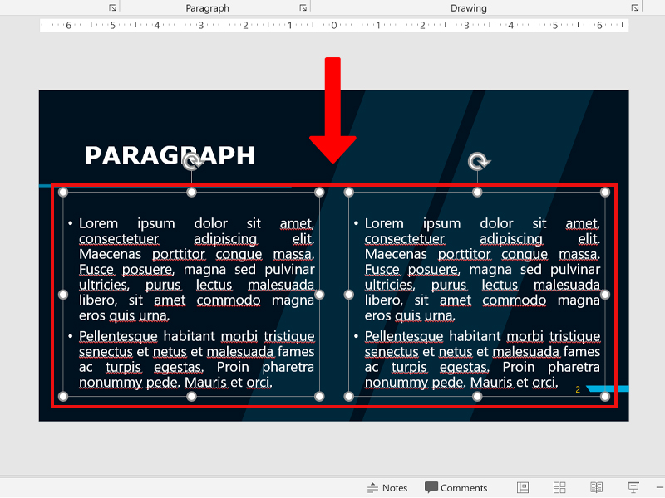Screen dimensions: 665x498
Task: Switch to Normal view in the status bar
Action: point(524,487)
